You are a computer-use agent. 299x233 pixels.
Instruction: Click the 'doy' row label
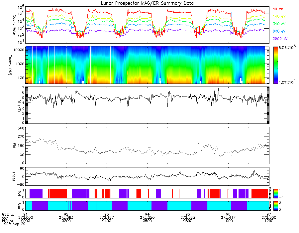pos(5,218)
